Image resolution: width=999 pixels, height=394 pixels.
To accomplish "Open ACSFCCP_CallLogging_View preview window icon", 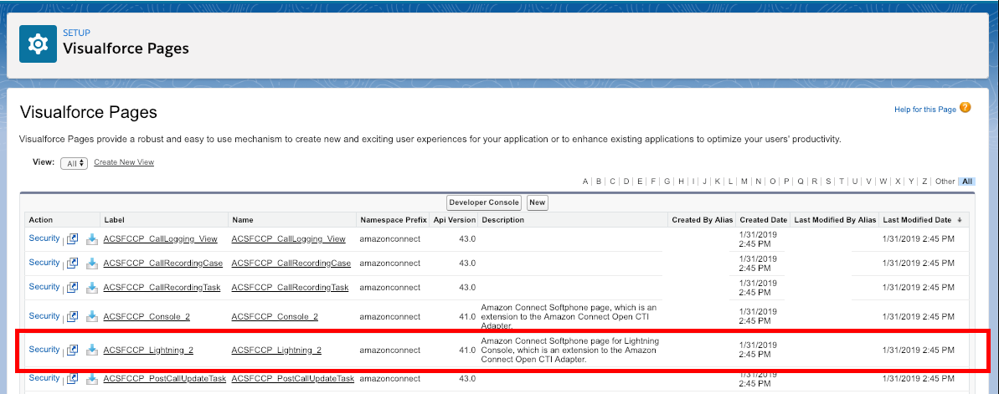I will pyautogui.click(x=73, y=238).
